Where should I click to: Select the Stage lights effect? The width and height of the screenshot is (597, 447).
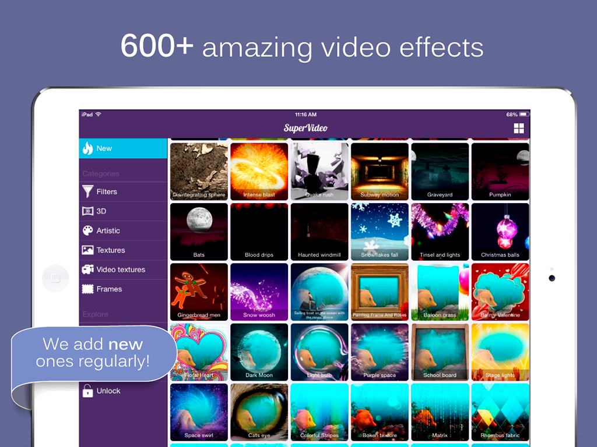click(x=500, y=352)
